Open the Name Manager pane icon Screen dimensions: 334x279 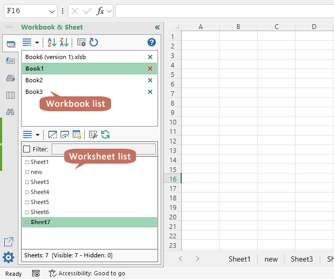[10, 78]
